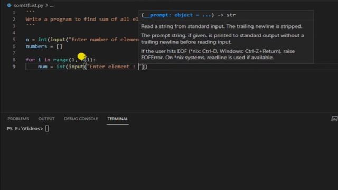Expand the breadcrumb ellipsis after somOfList.py
338x190 pixels.
click(52, 6)
